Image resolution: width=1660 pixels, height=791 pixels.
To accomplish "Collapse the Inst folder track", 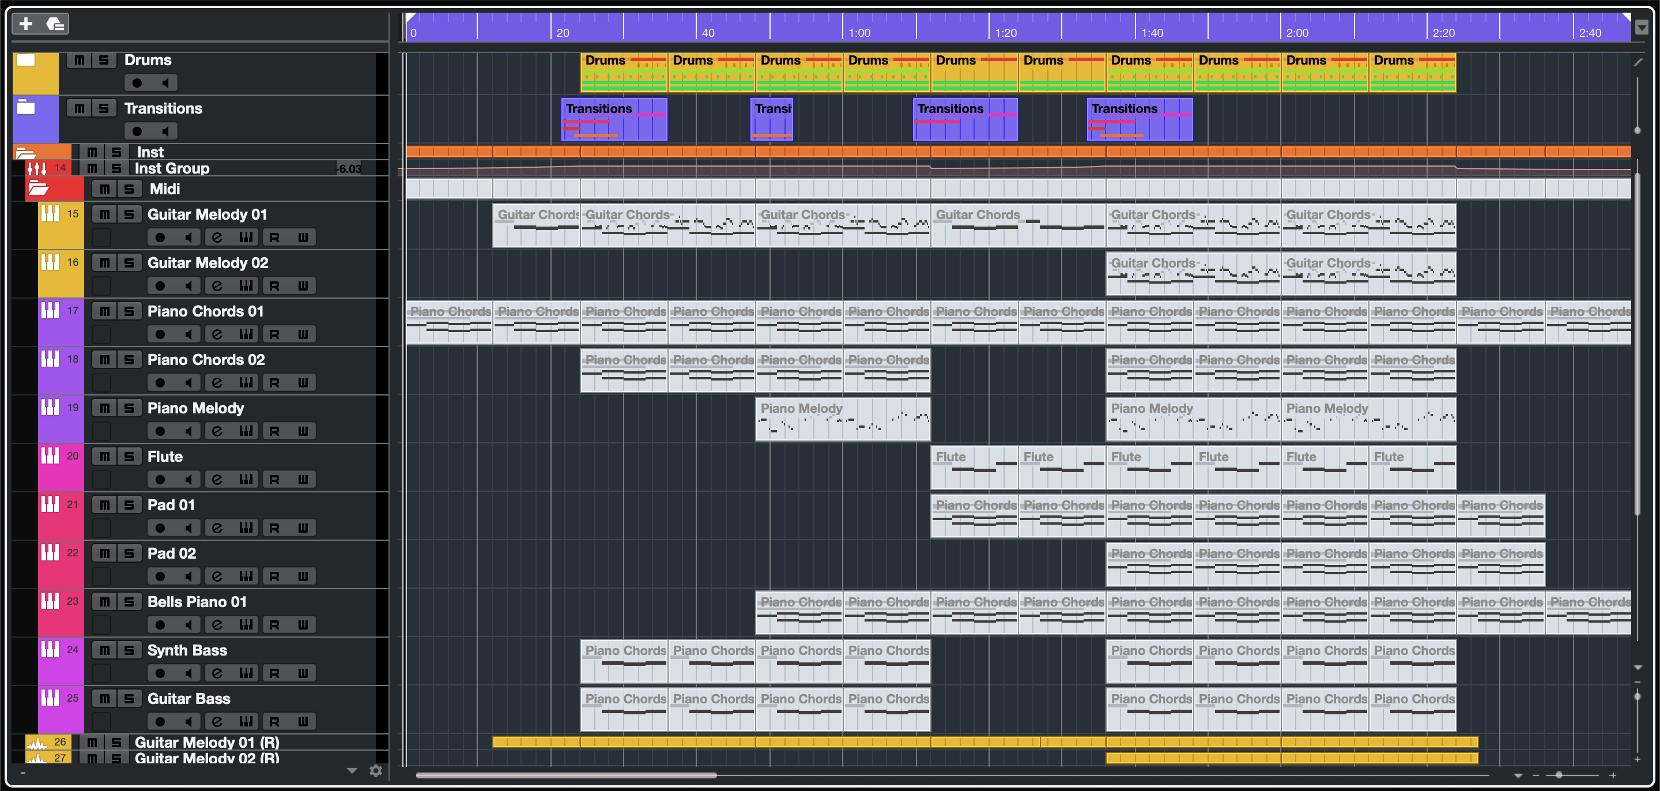I will [x=26, y=153].
